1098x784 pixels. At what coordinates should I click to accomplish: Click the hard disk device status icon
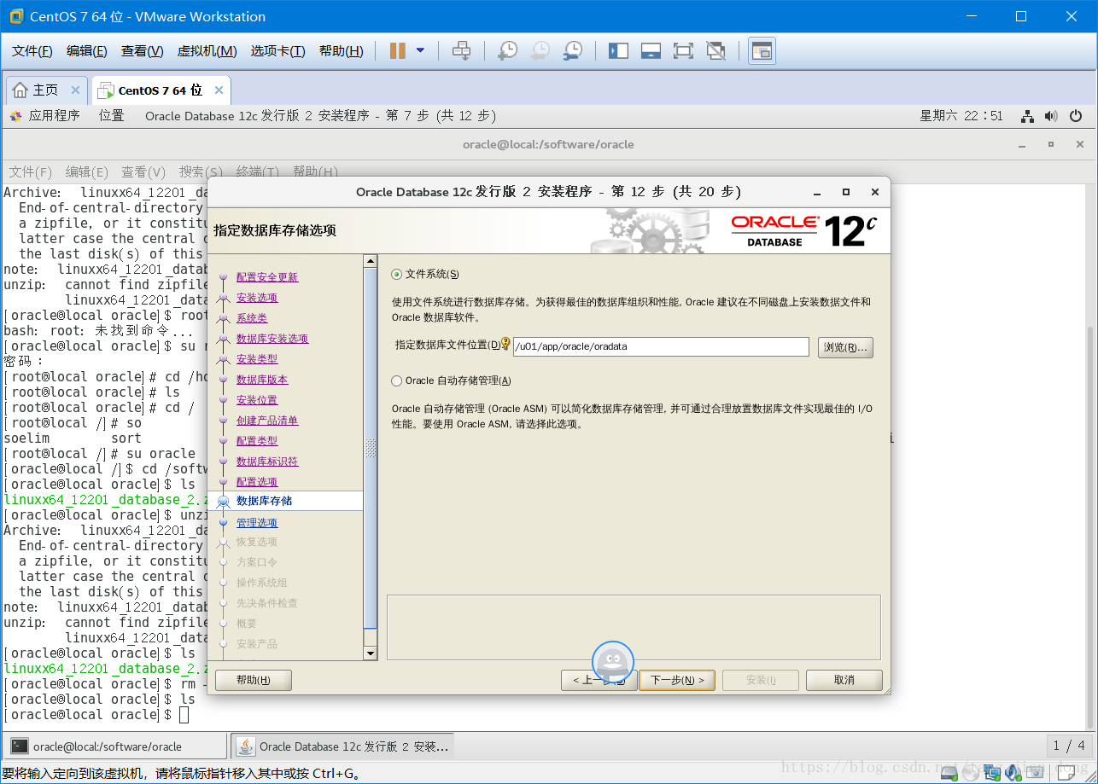[949, 773]
